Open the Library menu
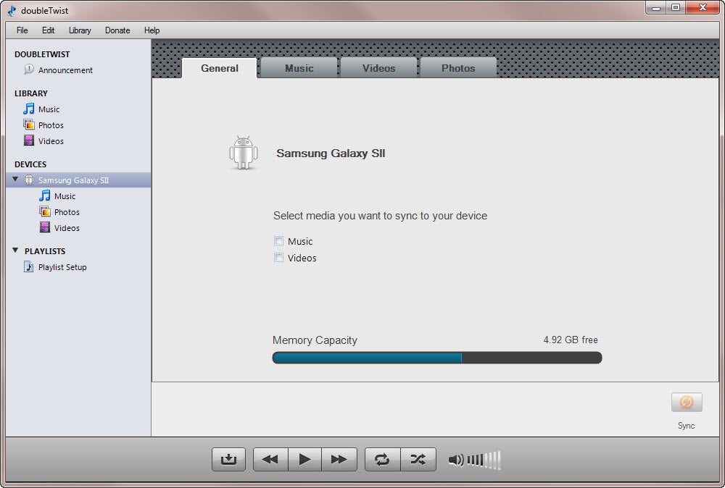The height and width of the screenshot is (488, 725). pyautogui.click(x=80, y=30)
